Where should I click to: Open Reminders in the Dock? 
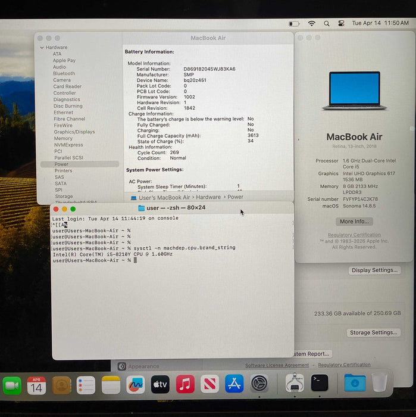[x=86, y=385]
